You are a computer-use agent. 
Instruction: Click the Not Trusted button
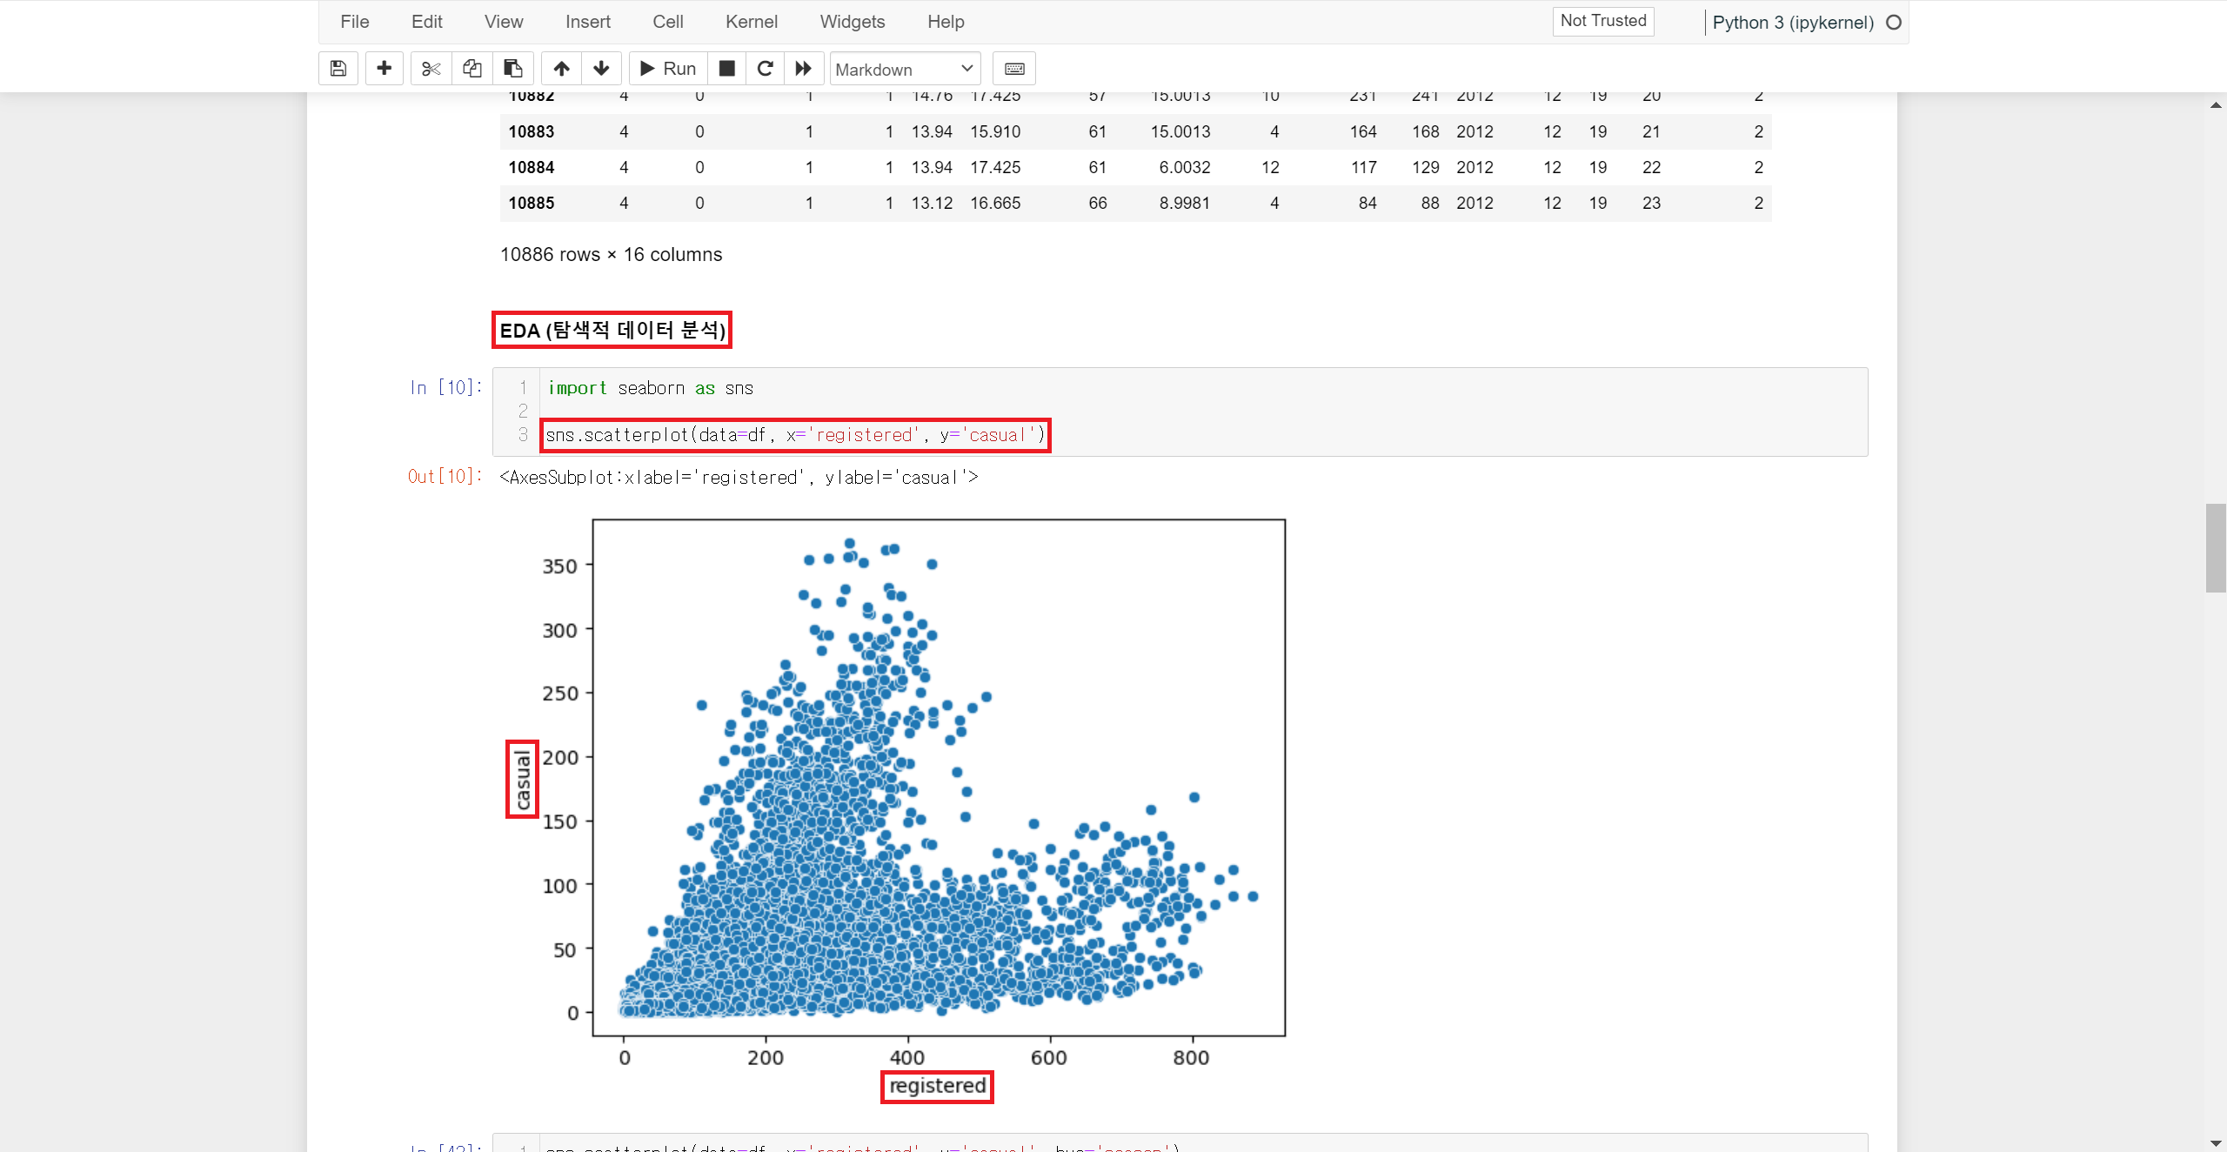(1602, 21)
